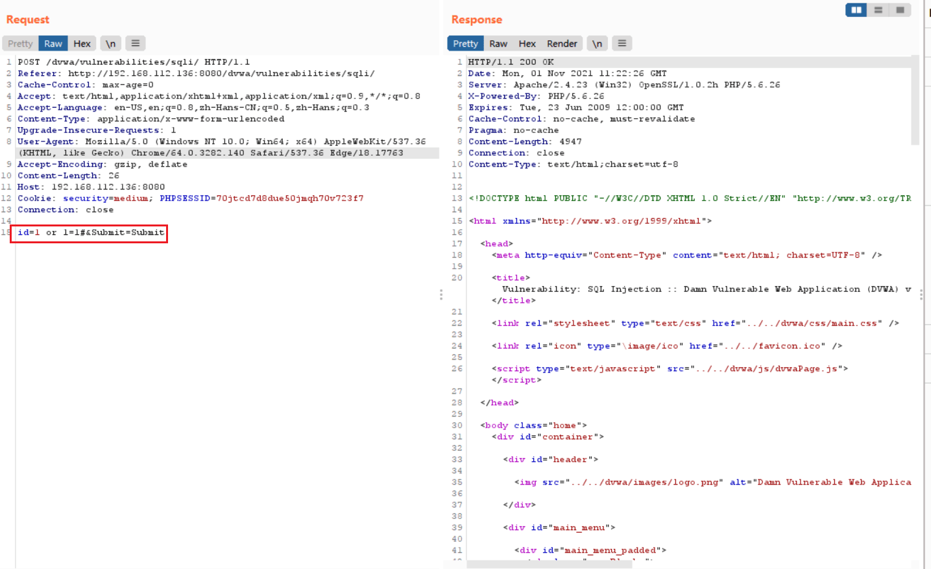Click the '<body class="home">' line

pos(533,426)
